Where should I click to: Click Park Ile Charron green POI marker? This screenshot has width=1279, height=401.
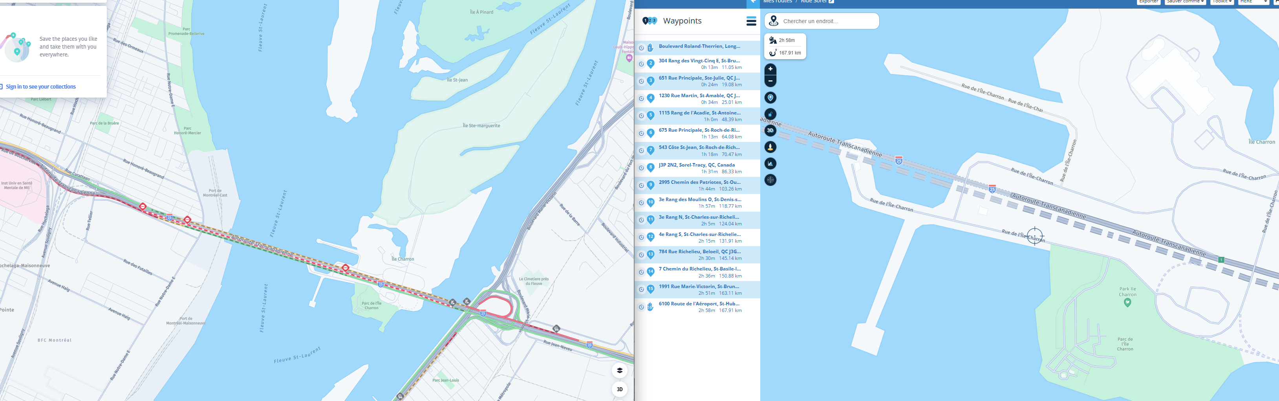point(1127,302)
